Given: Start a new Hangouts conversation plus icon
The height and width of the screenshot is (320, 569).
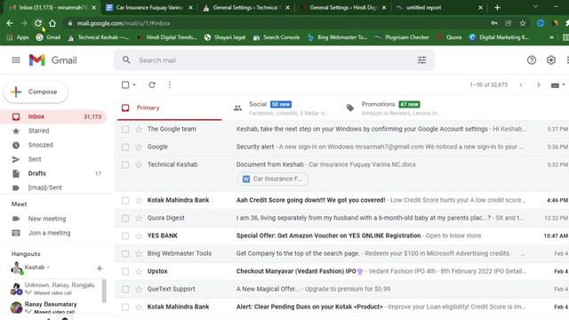Looking at the screenshot, I should pos(100,268).
